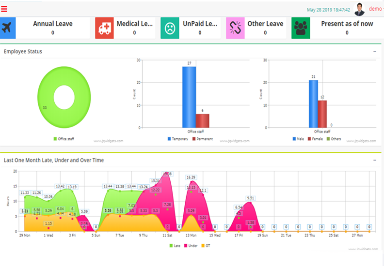
Task: Open the red hamburger menu
Action: [4, 8]
